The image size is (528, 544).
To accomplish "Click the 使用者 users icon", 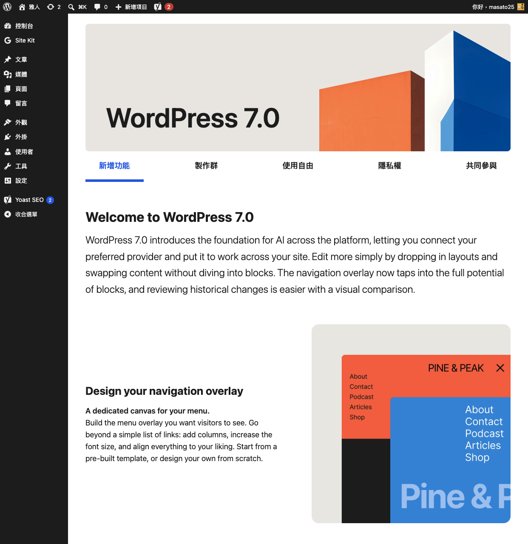I will point(8,152).
